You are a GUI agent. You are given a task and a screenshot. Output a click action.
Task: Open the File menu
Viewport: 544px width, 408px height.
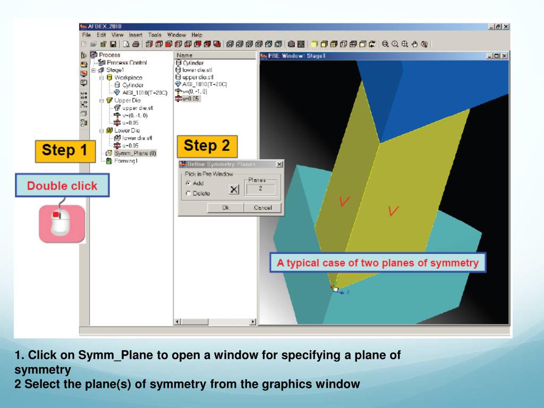(x=87, y=35)
